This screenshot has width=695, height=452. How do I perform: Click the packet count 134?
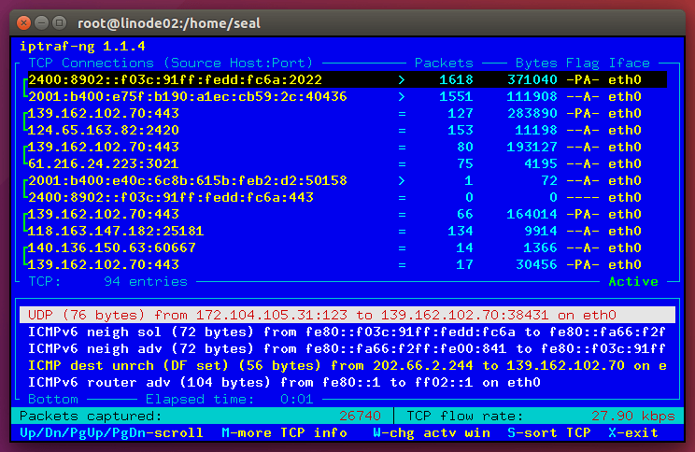click(461, 232)
